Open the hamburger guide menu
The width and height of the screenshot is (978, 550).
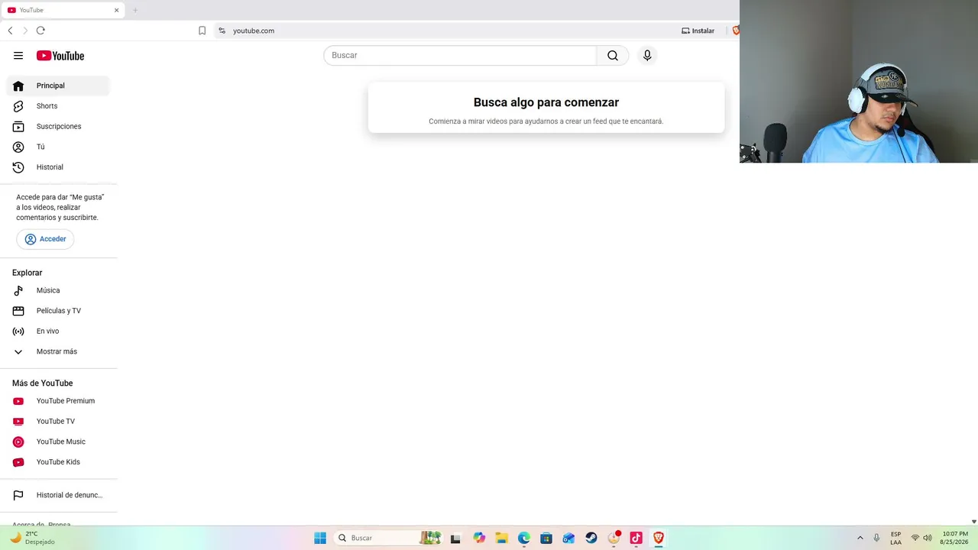point(18,56)
